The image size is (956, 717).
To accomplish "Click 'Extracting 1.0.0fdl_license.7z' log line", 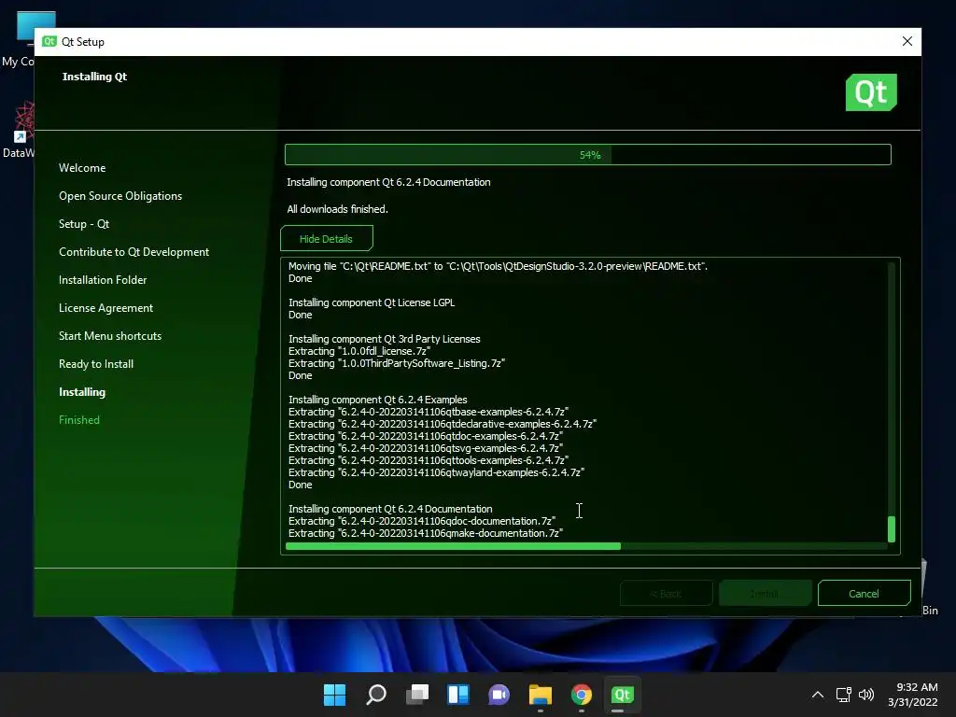I will click(359, 351).
